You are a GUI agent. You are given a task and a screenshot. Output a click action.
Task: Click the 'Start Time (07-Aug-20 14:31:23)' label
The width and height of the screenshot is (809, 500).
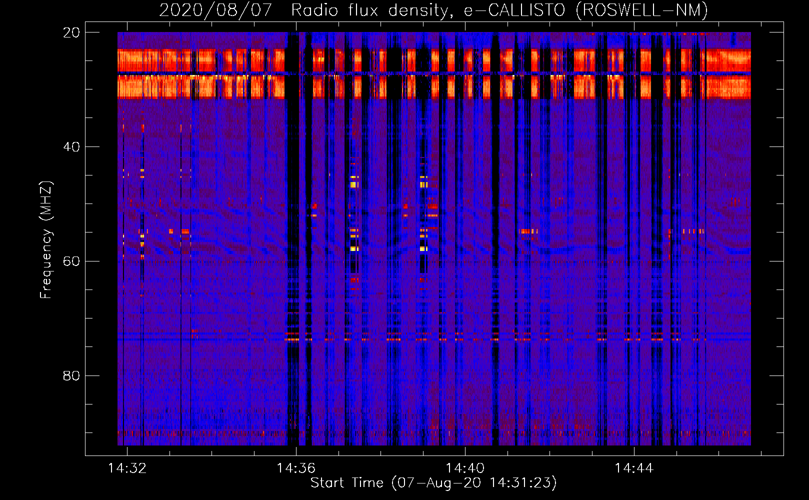pos(433,483)
